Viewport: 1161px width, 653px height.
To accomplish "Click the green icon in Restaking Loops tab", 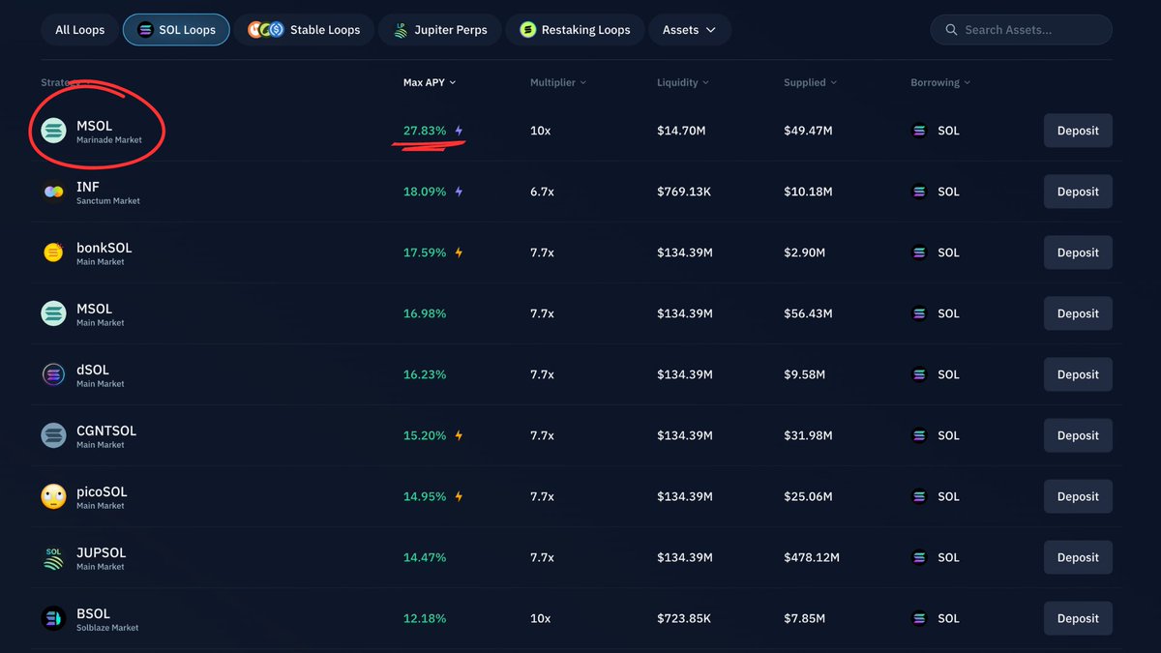I will tap(527, 30).
